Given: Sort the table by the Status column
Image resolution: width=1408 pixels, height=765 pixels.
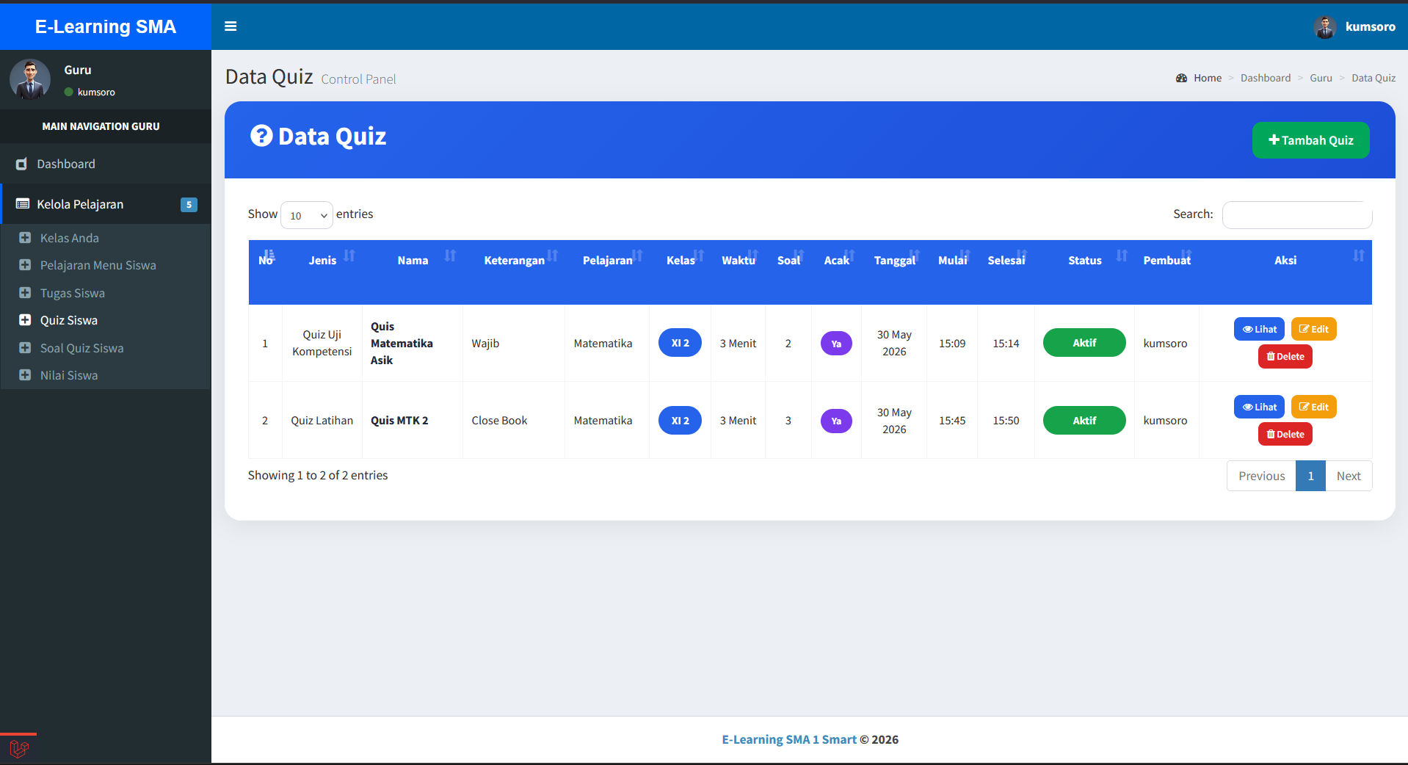Looking at the screenshot, I should click(x=1084, y=261).
